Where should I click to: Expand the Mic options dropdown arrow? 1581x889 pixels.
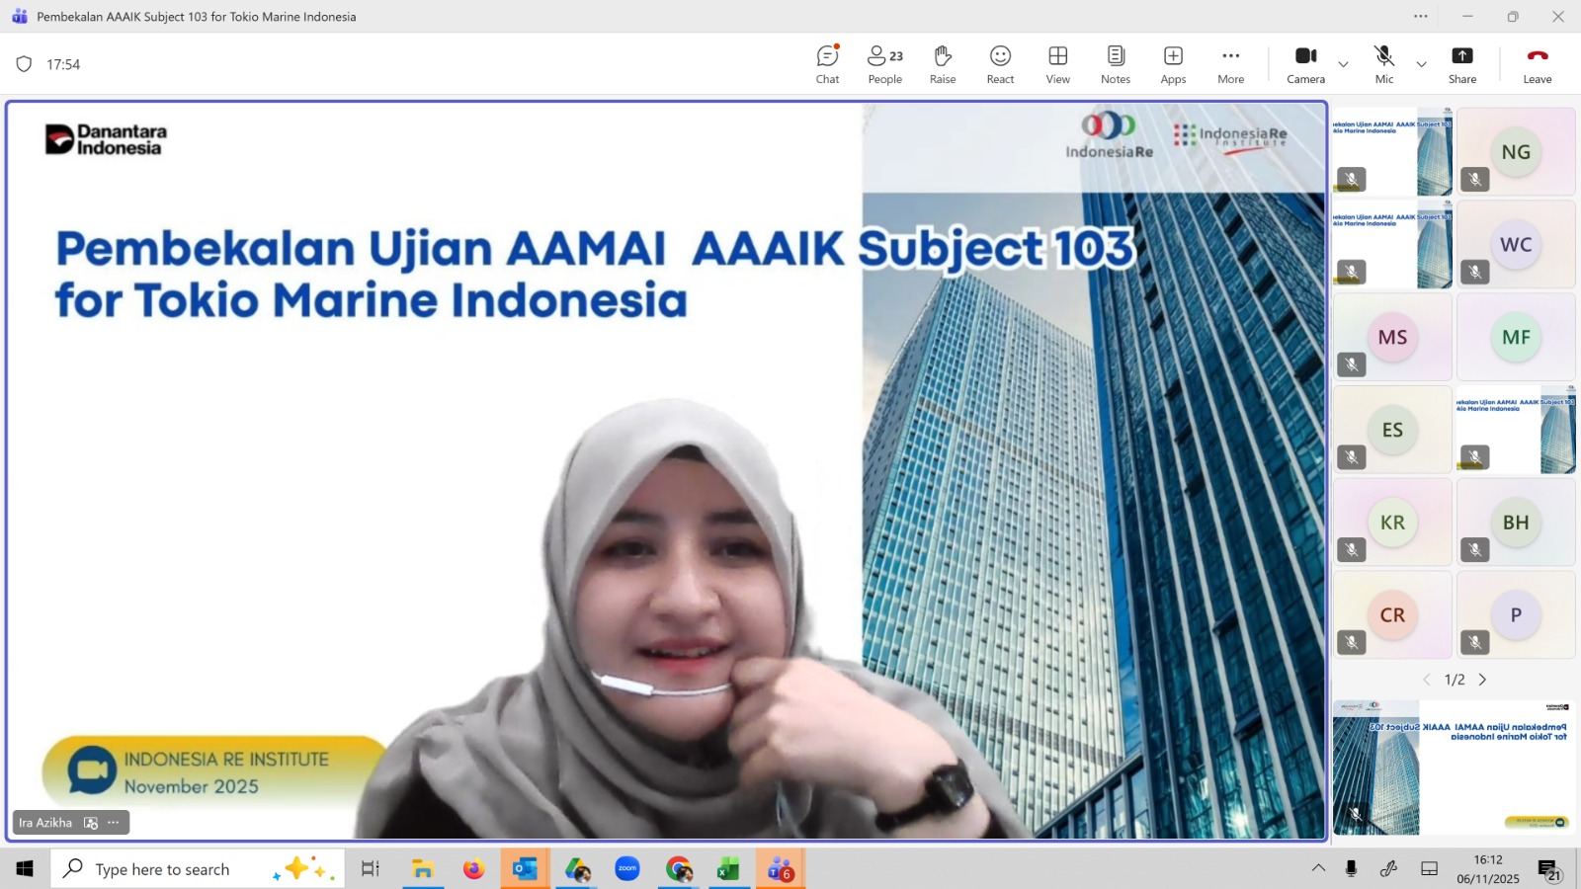pyautogui.click(x=1421, y=64)
